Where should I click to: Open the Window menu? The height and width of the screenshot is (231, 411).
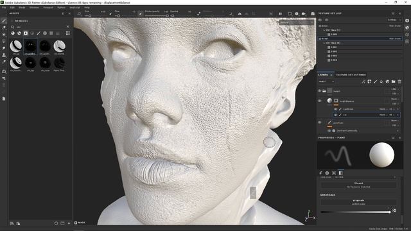coord(34,8)
